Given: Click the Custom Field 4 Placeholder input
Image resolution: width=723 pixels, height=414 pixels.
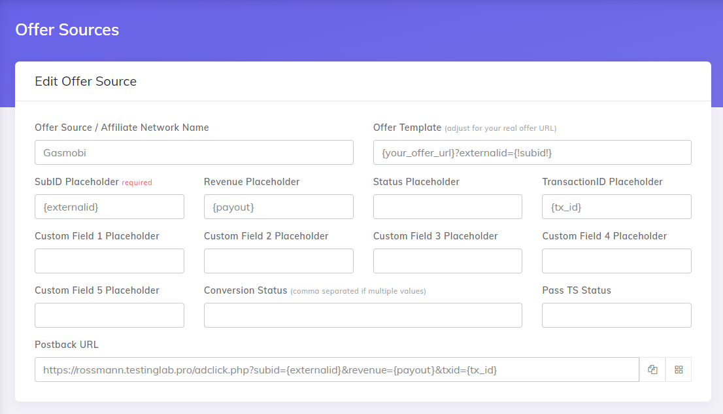Looking at the screenshot, I should coord(616,261).
